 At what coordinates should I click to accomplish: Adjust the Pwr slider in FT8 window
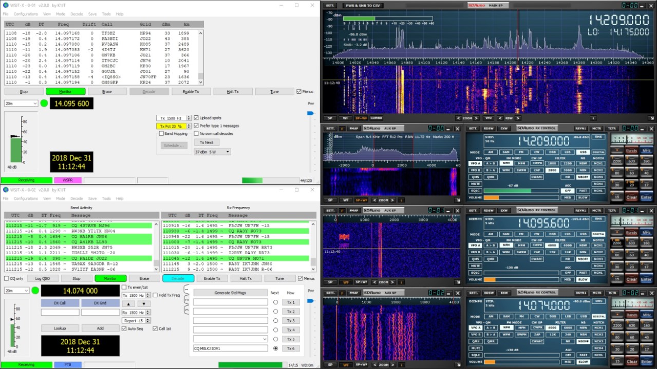310,301
